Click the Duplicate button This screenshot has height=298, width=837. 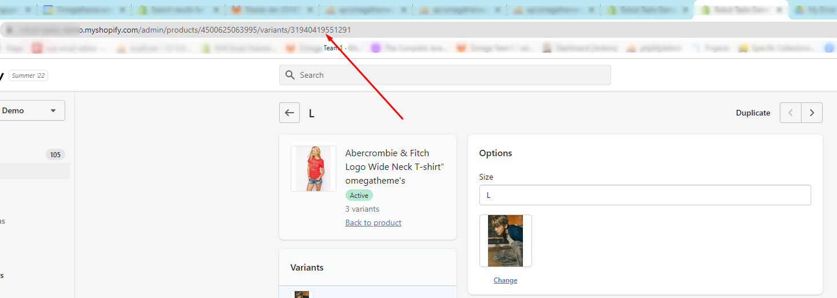point(753,113)
